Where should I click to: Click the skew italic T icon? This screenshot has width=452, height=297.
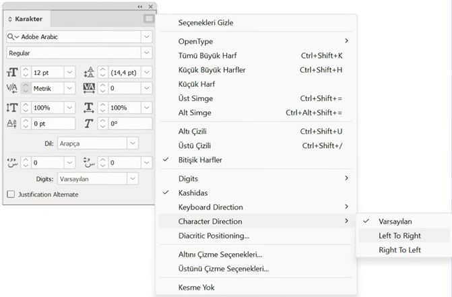point(88,124)
